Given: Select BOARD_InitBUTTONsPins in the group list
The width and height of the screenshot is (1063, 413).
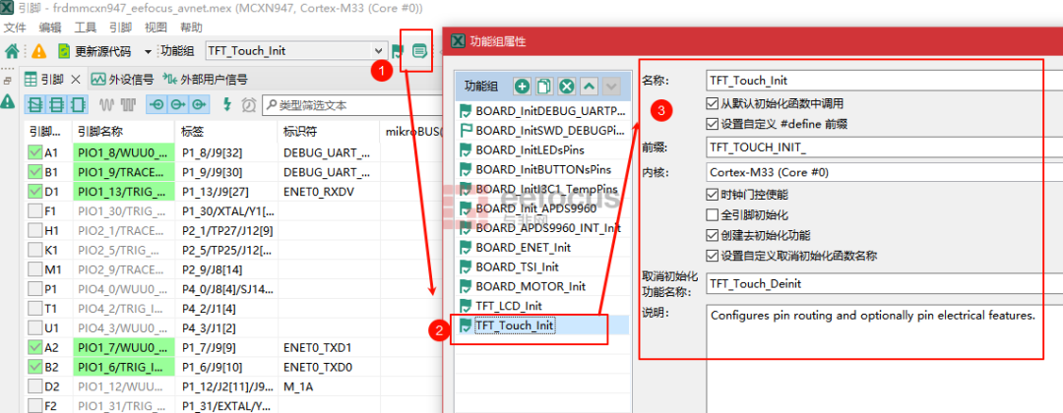Looking at the screenshot, I should pyautogui.click(x=542, y=169).
